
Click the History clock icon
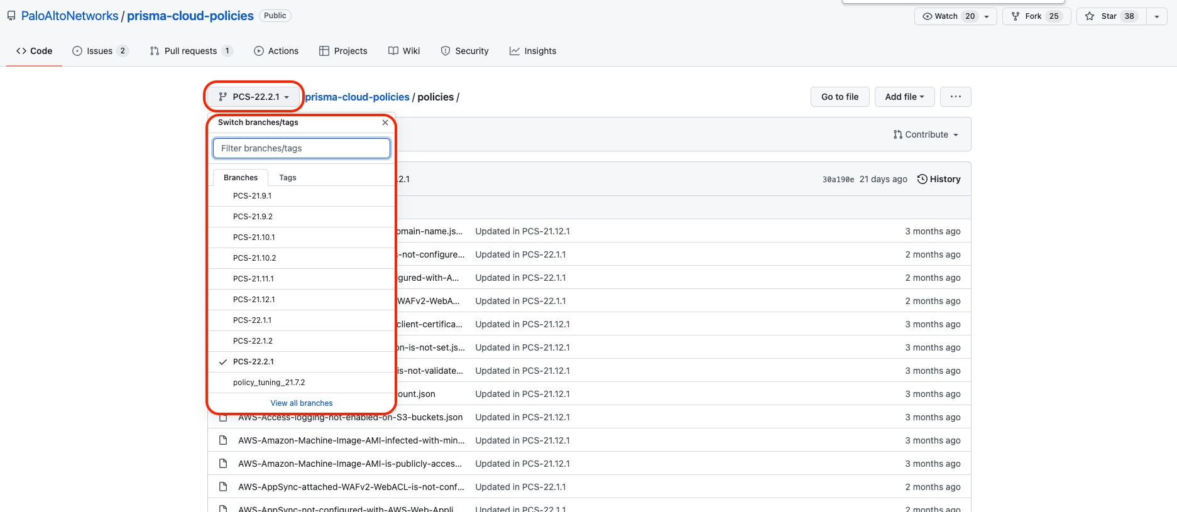point(922,179)
